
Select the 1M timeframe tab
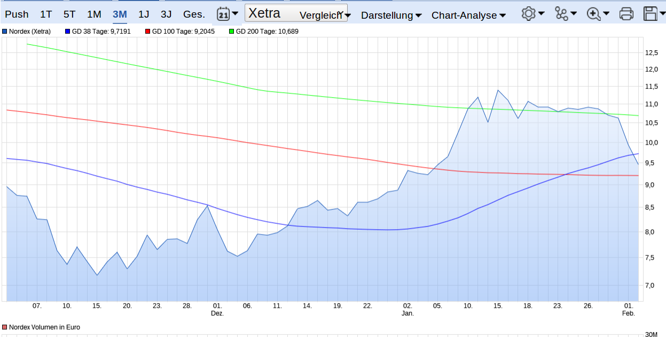[x=94, y=14]
